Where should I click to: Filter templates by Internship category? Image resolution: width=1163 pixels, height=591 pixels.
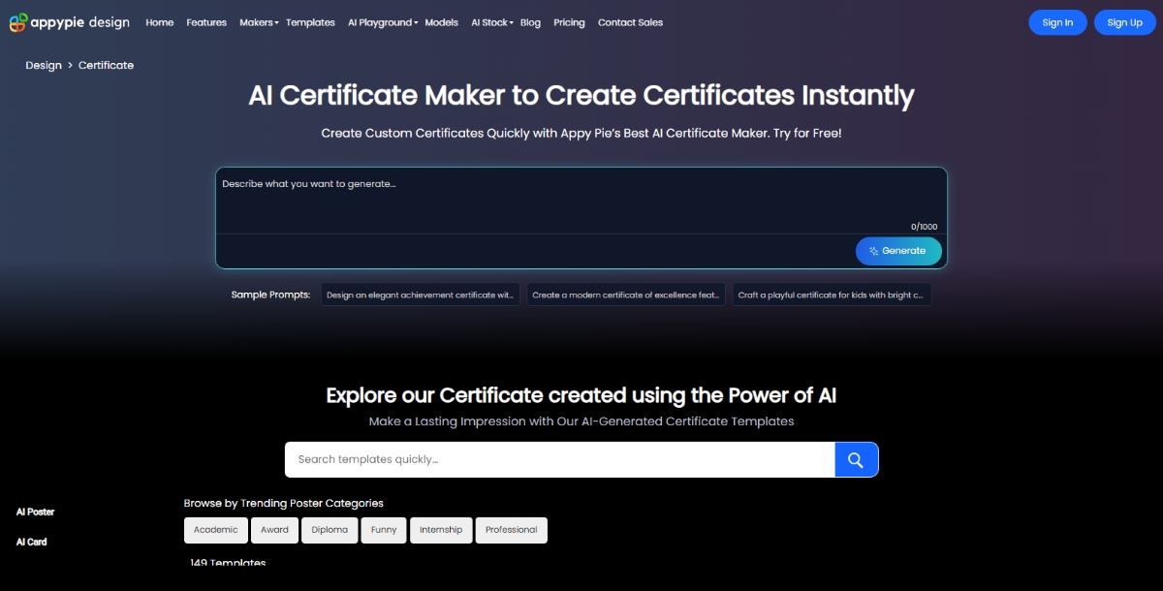point(441,530)
